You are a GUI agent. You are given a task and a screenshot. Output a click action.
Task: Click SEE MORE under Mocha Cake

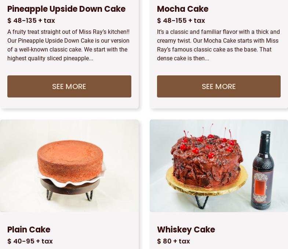(x=219, y=86)
